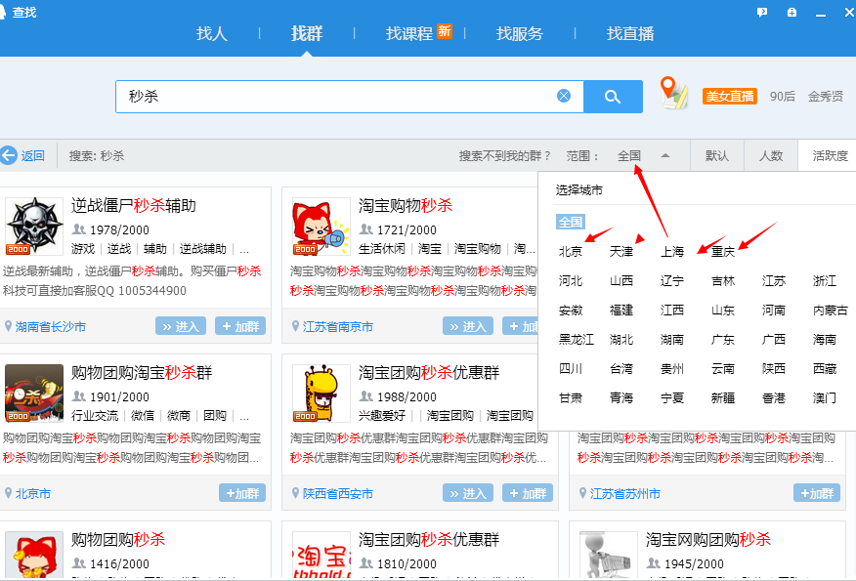The height and width of the screenshot is (581, 856).
Task: Switch to the 找人 tab
Action: click(x=212, y=34)
